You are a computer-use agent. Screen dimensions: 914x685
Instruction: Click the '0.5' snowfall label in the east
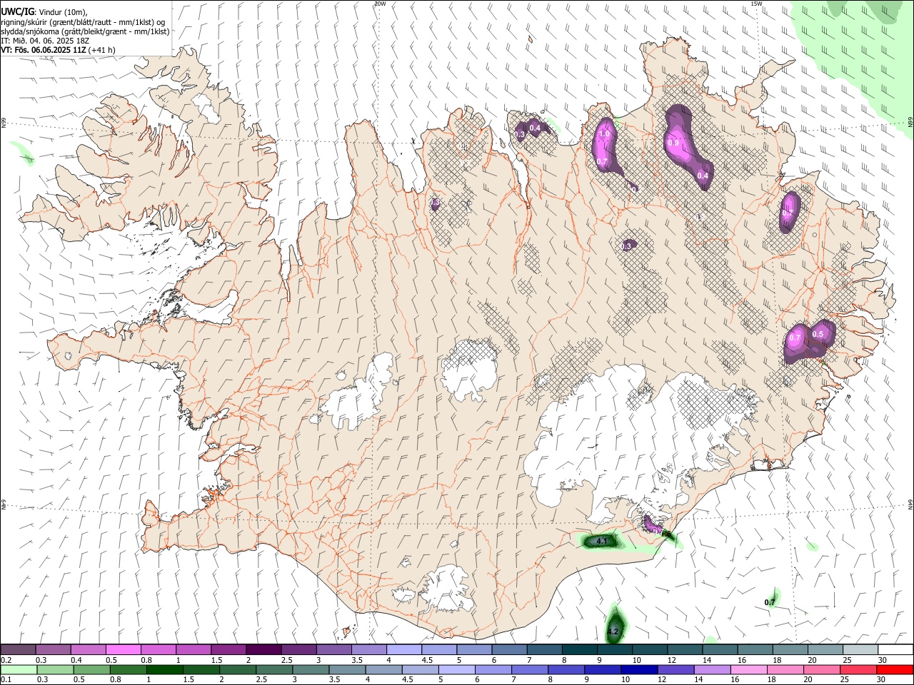click(x=818, y=334)
